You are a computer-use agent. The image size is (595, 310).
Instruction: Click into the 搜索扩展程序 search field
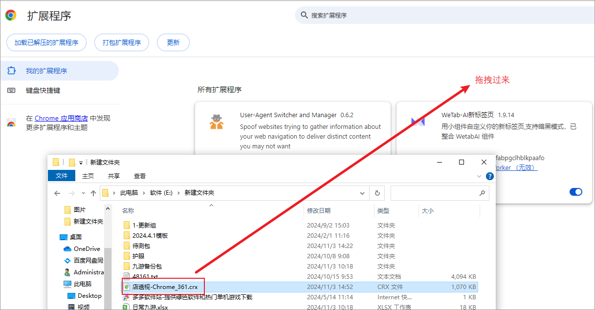445,16
